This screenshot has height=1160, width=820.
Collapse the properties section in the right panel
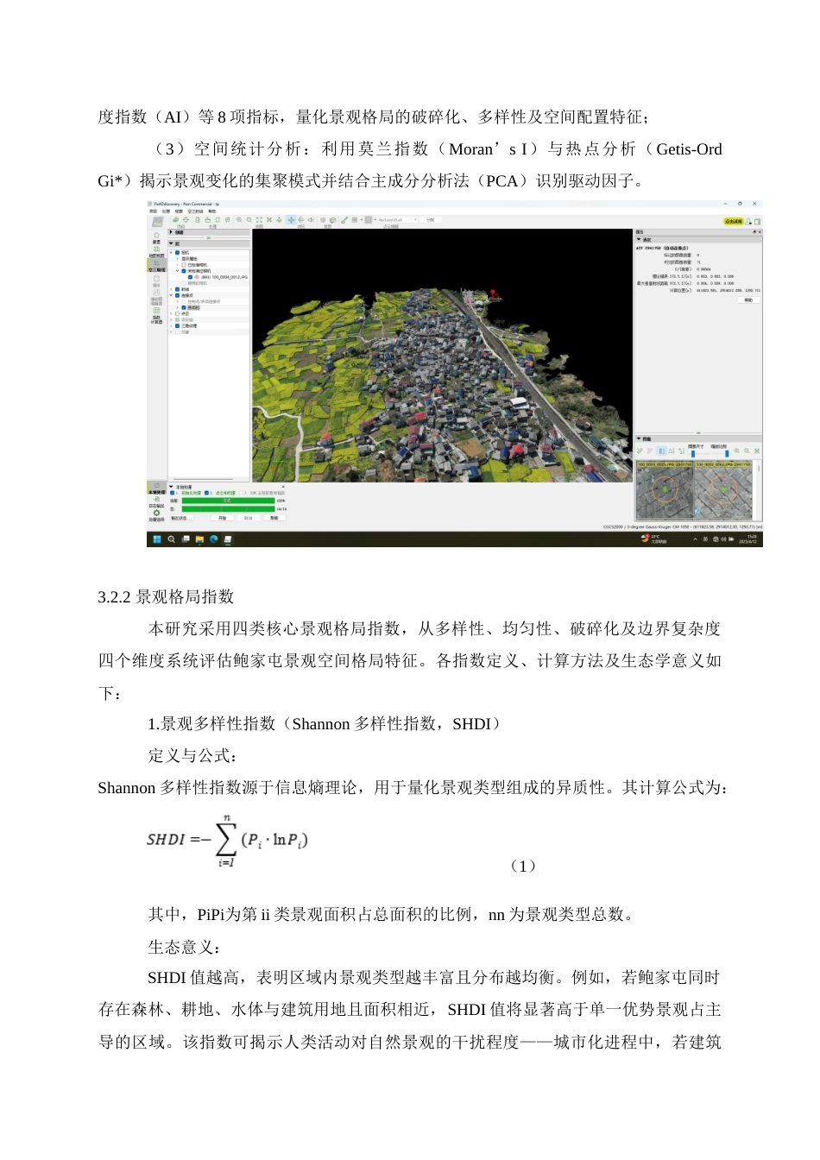pyautogui.click(x=637, y=240)
